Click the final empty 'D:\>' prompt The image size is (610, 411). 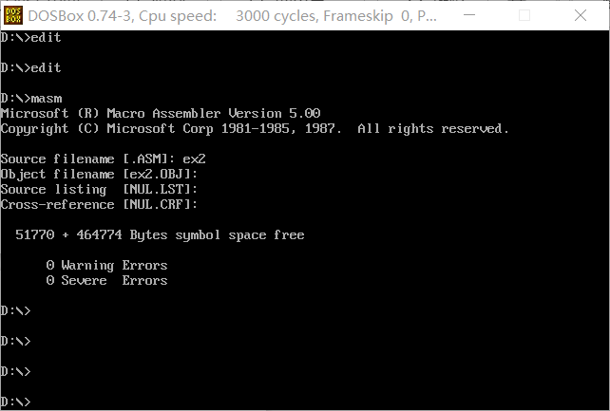click(15, 402)
